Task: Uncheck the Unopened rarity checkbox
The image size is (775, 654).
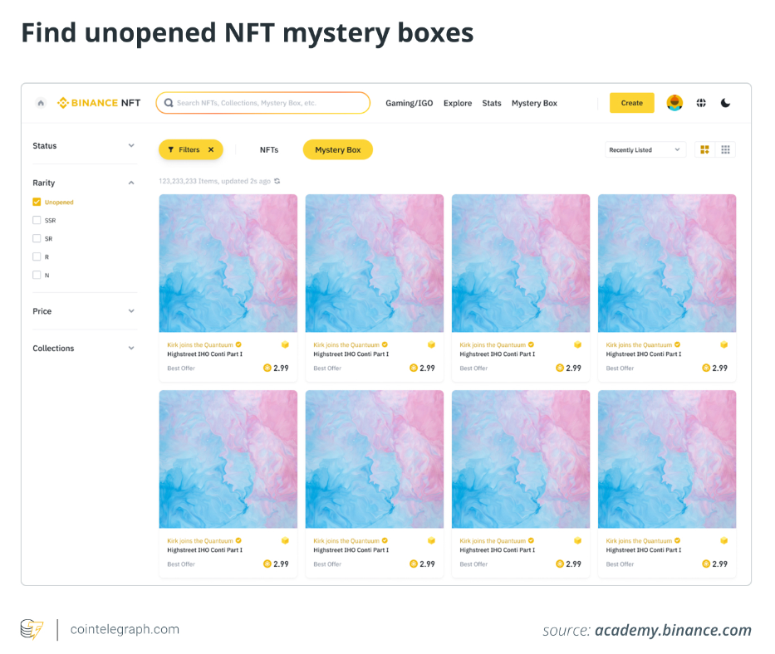Action: point(37,202)
